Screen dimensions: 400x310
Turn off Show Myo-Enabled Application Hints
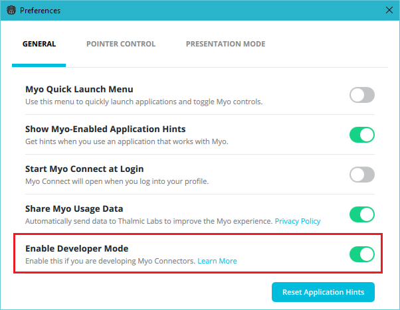[362, 135]
